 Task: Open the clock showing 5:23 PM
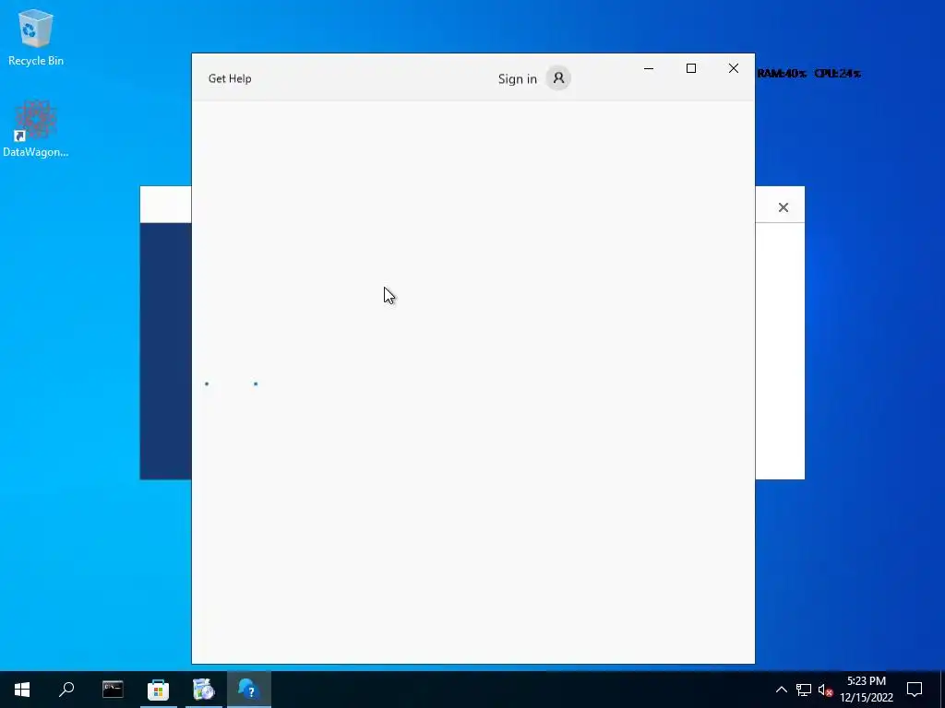(866, 690)
